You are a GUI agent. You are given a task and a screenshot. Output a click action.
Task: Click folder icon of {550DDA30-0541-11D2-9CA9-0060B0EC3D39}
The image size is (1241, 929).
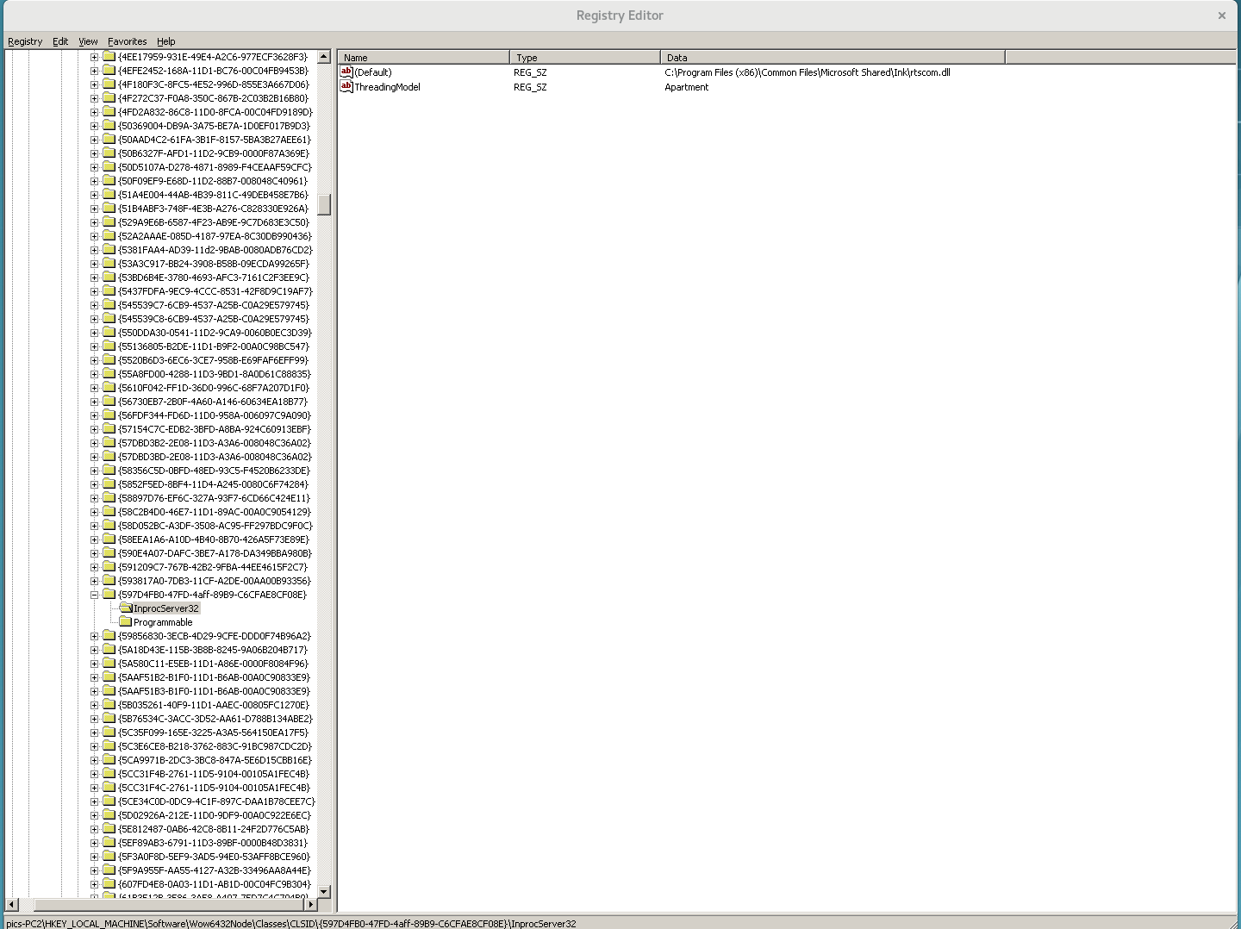pos(109,333)
